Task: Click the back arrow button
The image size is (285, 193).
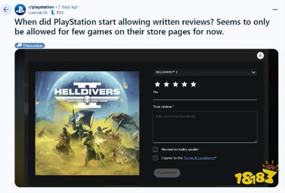Action: pos(6,9)
